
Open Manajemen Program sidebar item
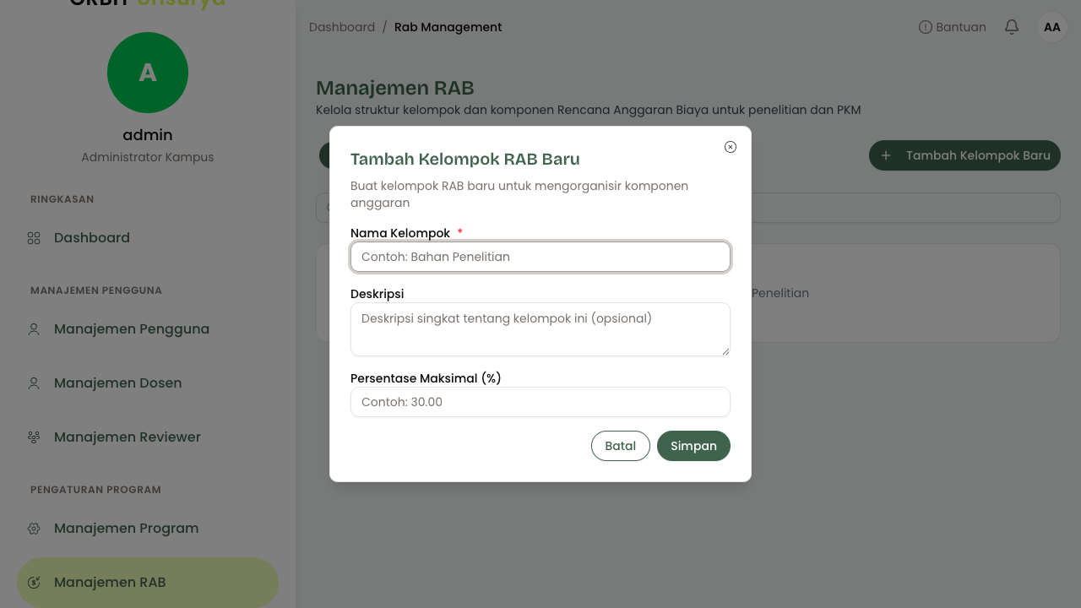tap(148, 529)
